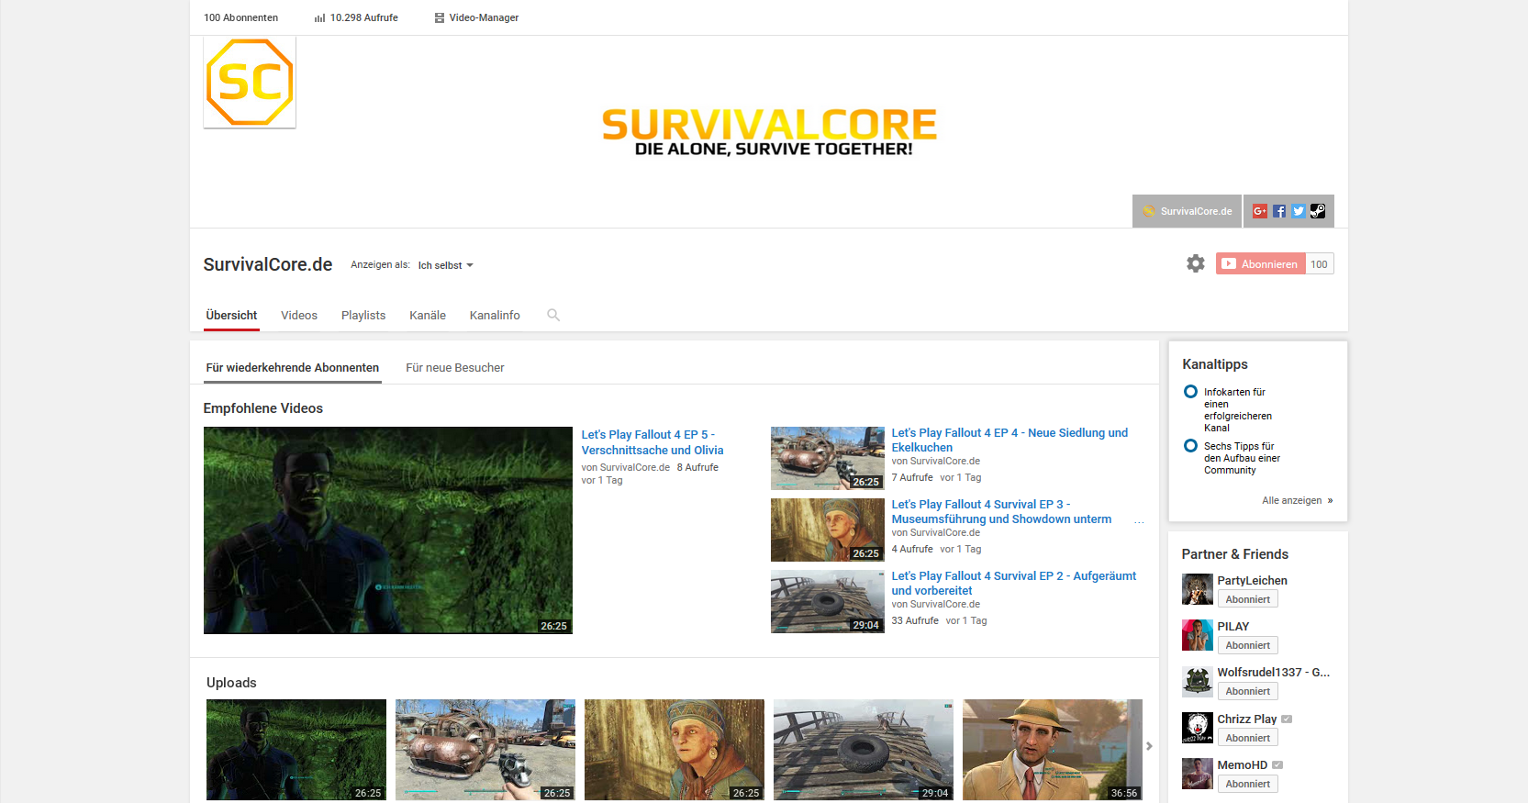Open channel settings gear icon
This screenshot has height=803, width=1528.
(1196, 264)
